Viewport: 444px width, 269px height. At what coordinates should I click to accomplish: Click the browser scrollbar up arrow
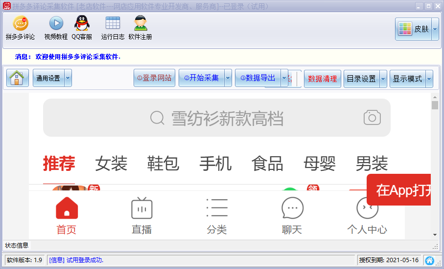[x=435, y=97]
